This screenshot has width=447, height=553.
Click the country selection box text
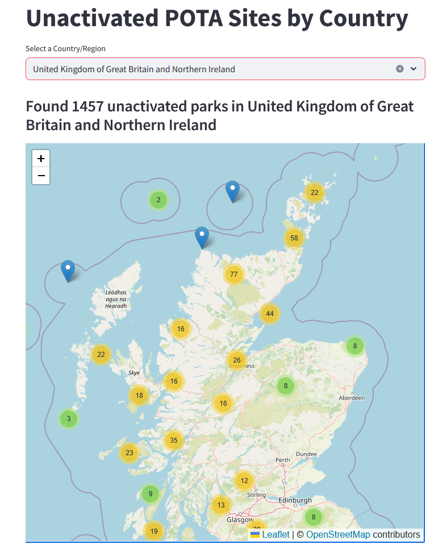click(x=134, y=69)
